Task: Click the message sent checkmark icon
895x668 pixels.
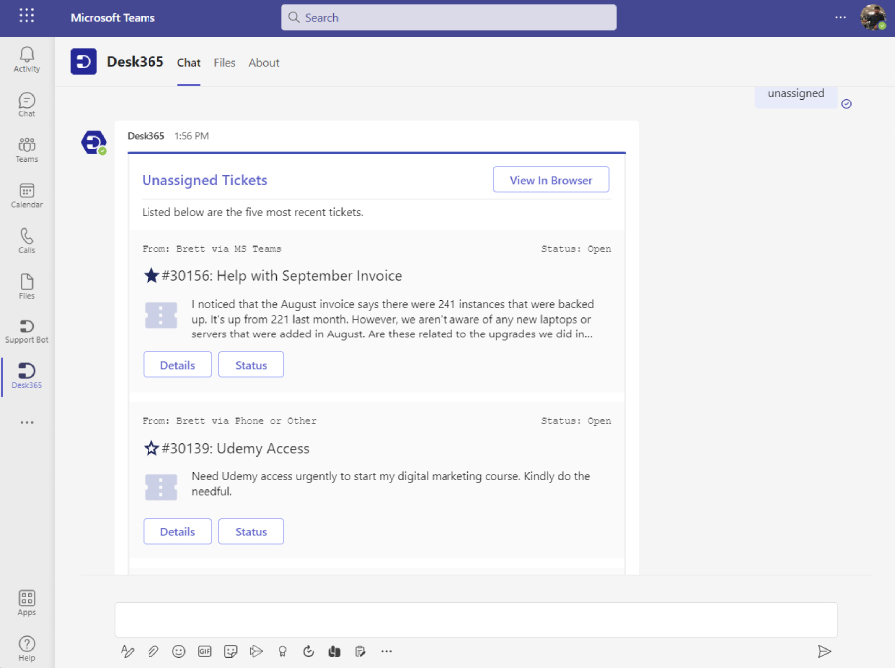Action: pos(846,104)
